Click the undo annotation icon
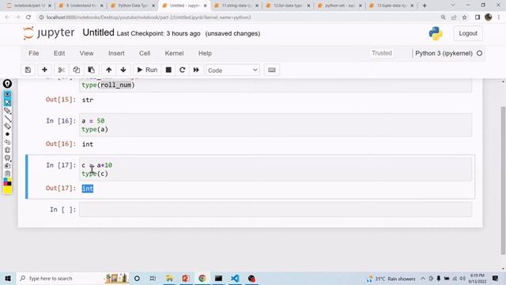Viewport: 506px width, 285px height. pos(7,142)
